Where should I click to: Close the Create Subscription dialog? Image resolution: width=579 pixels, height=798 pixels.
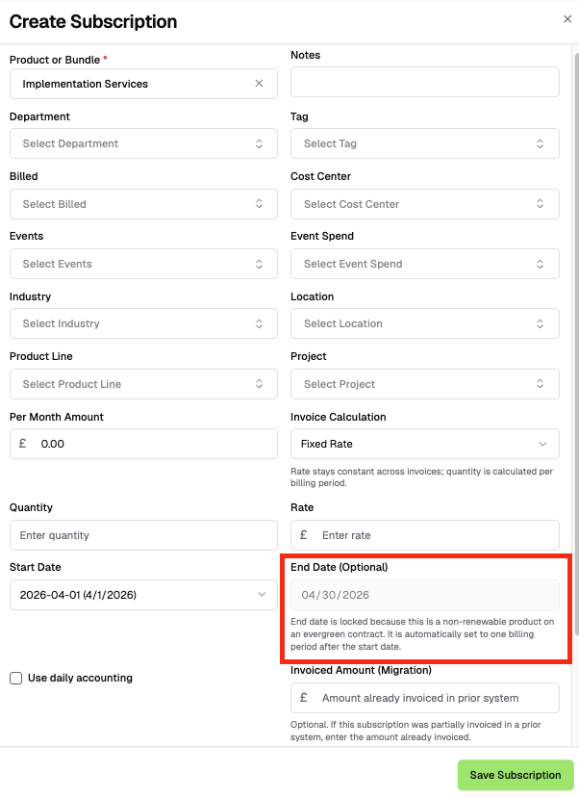pos(567,19)
